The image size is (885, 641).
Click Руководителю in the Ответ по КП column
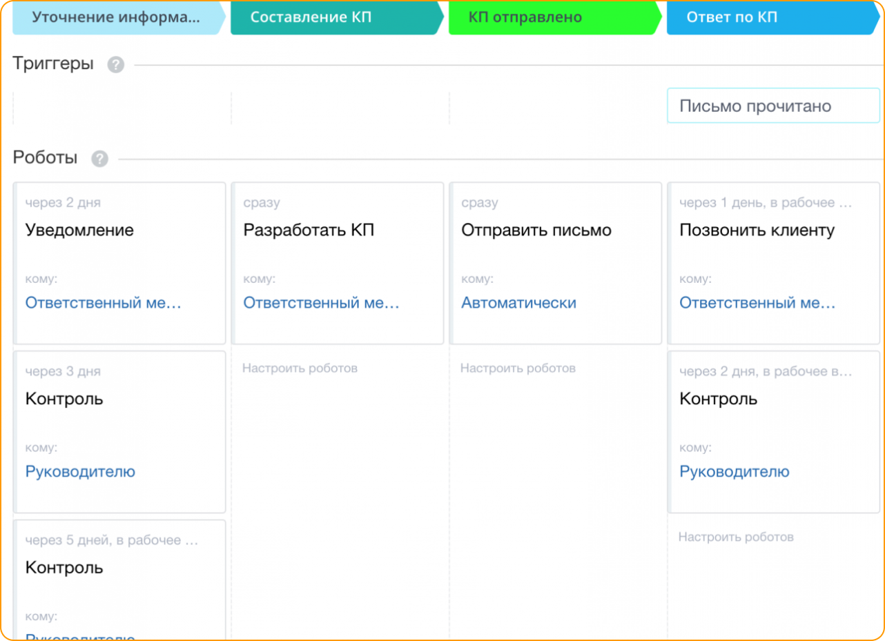pyautogui.click(x=735, y=472)
